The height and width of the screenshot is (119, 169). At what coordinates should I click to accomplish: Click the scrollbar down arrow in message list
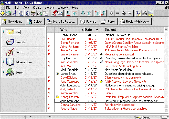point(166,110)
